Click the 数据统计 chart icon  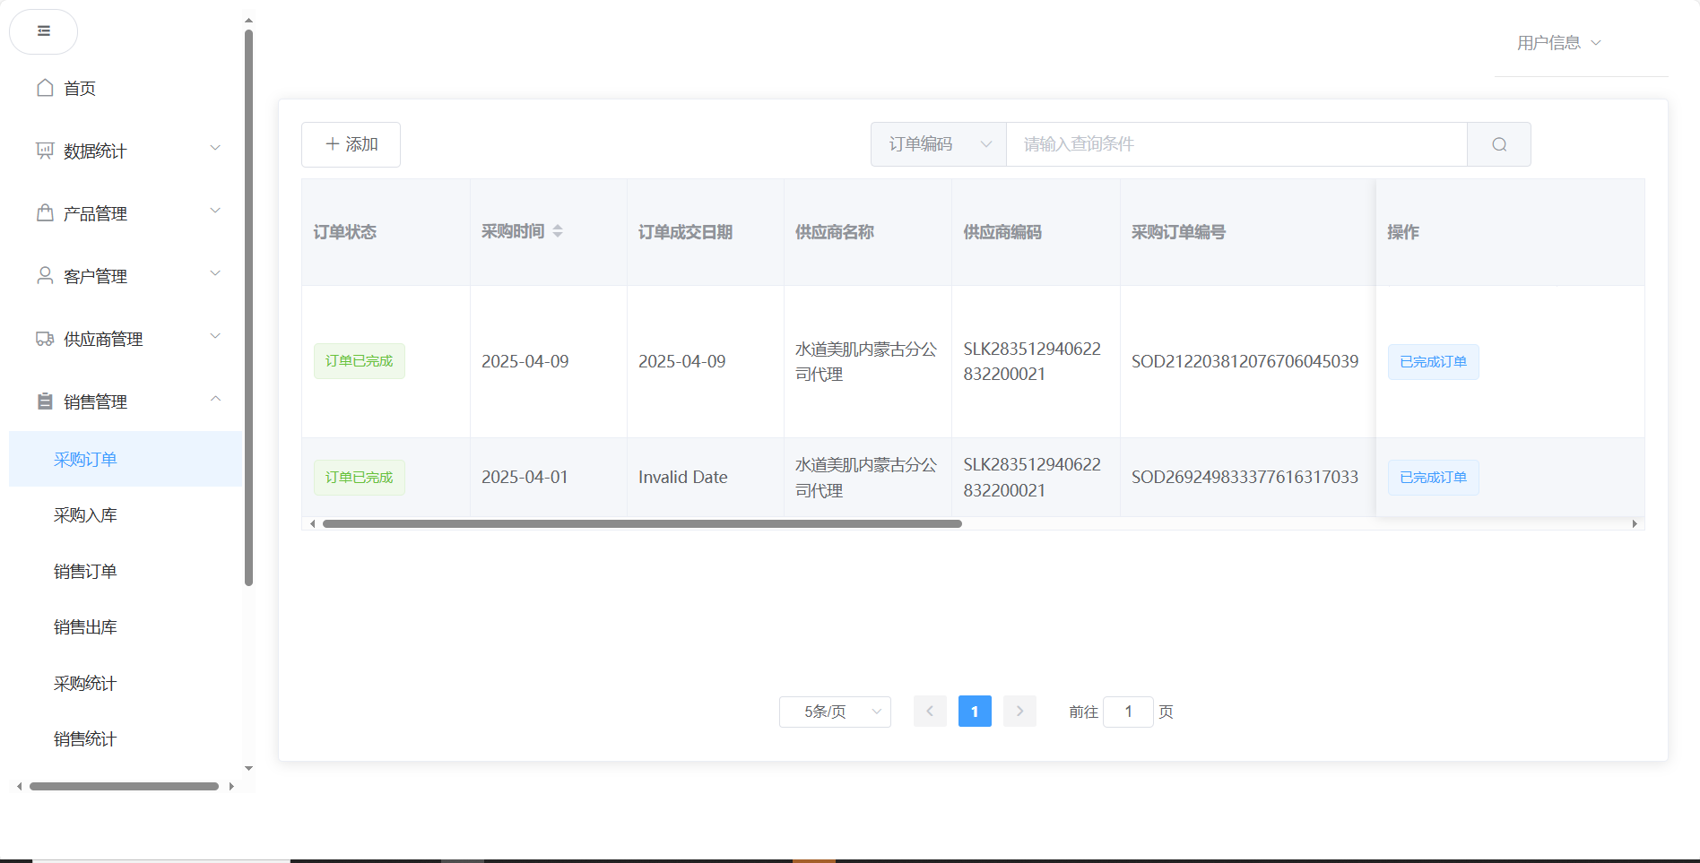coord(45,151)
